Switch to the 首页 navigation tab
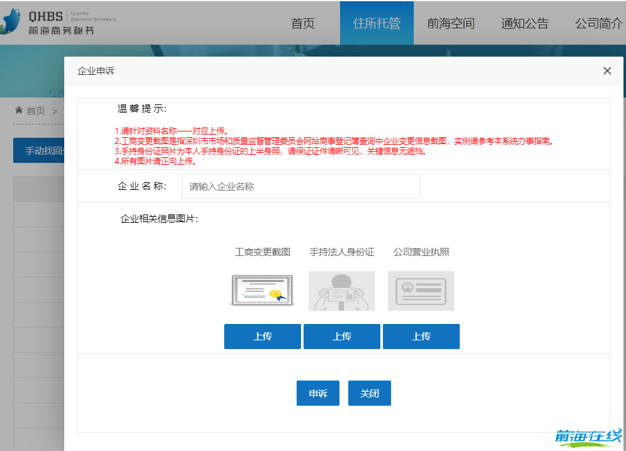 point(302,23)
